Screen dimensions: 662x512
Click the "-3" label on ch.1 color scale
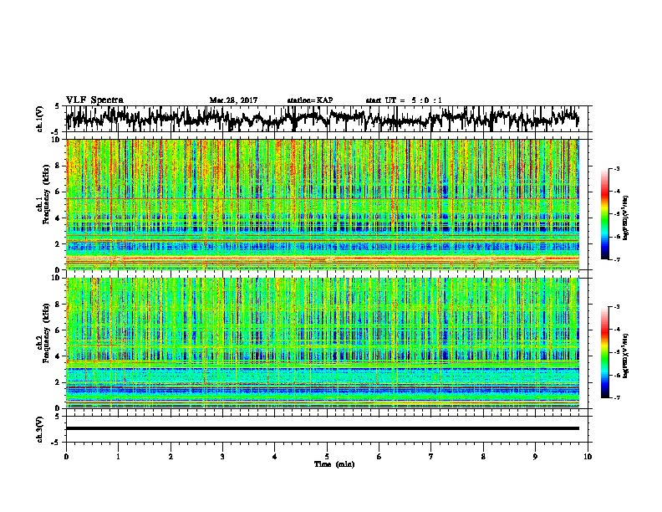(x=617, y=168)
